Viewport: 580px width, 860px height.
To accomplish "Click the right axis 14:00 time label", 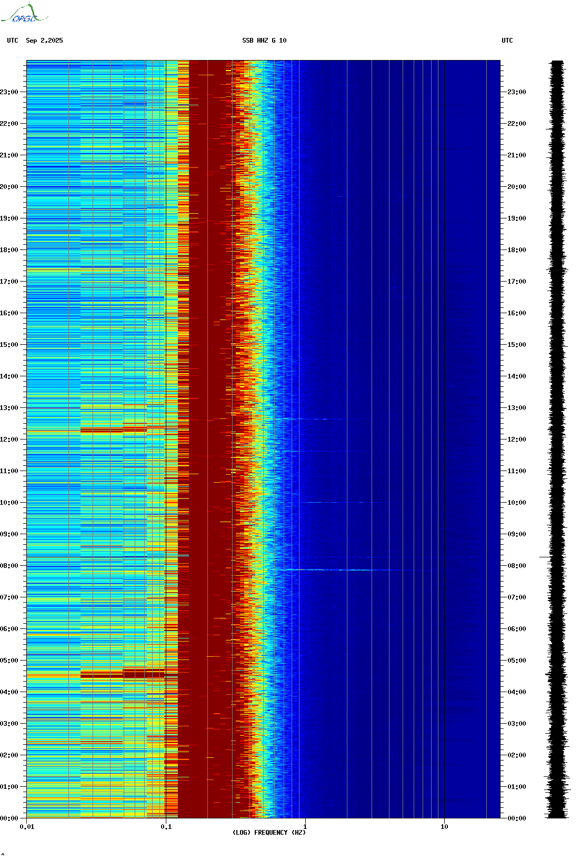I will (517, 376).
